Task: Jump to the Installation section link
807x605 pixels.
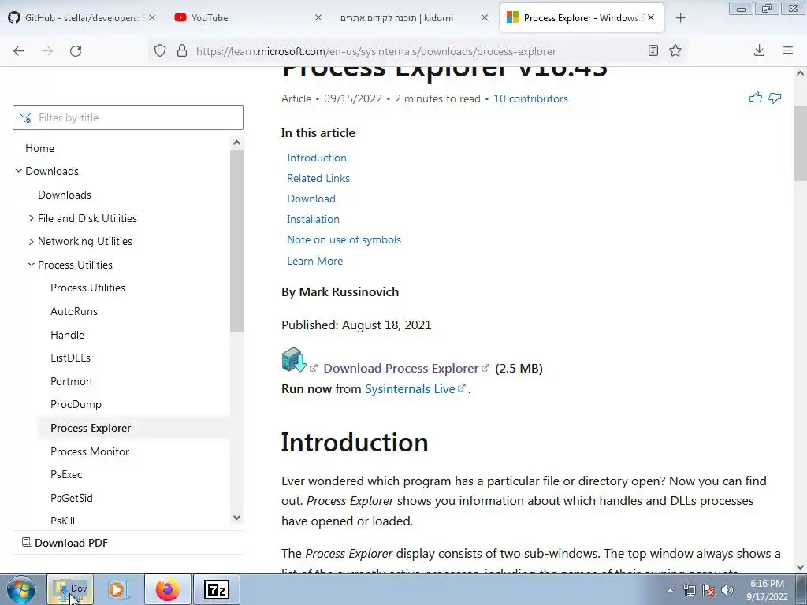Action: click(x=313, y=219)
